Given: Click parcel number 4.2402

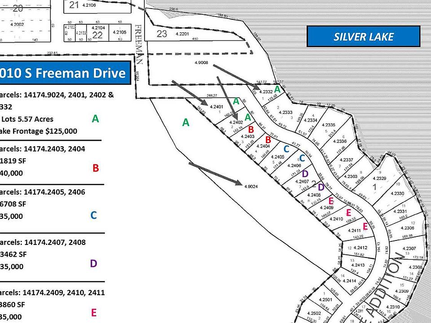Looking at the screenshot, I should click(236, 122).
